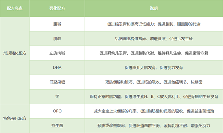Click the 配方亮点 column header
This screenshot has width=223, height=133.
15,8
